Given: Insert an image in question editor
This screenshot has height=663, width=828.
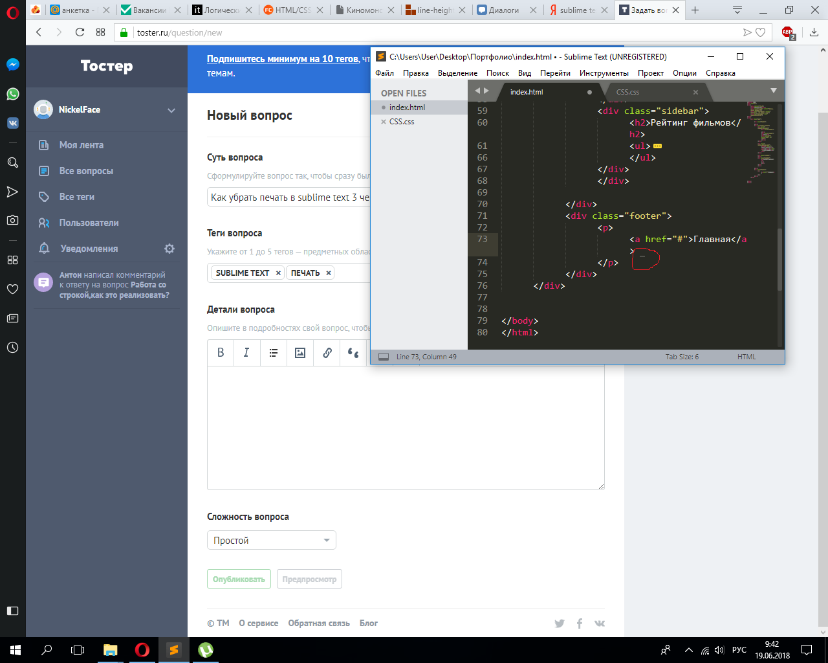Looking at the screenshot, I should (x=300, y=353).
